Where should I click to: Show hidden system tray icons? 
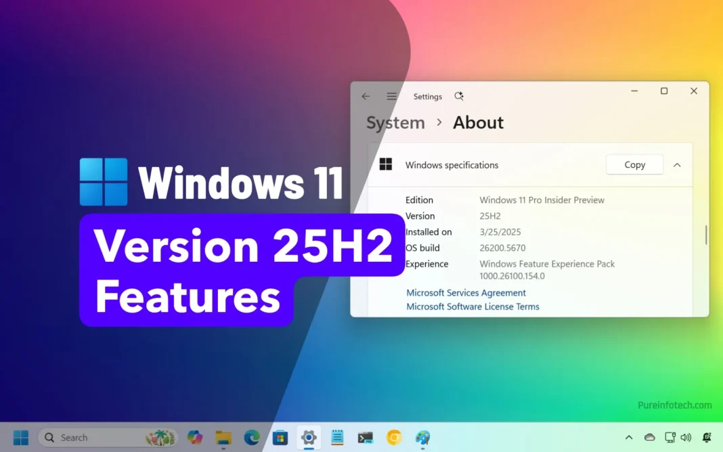629,438
